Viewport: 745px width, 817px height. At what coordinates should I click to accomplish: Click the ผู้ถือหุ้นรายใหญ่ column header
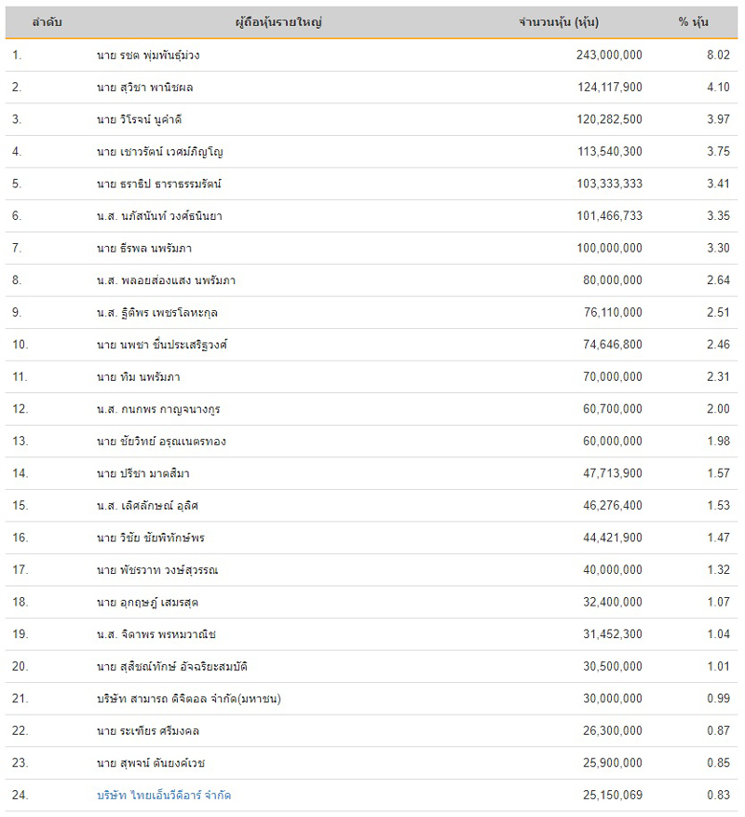pyautogui.click(x=278, y=21)
